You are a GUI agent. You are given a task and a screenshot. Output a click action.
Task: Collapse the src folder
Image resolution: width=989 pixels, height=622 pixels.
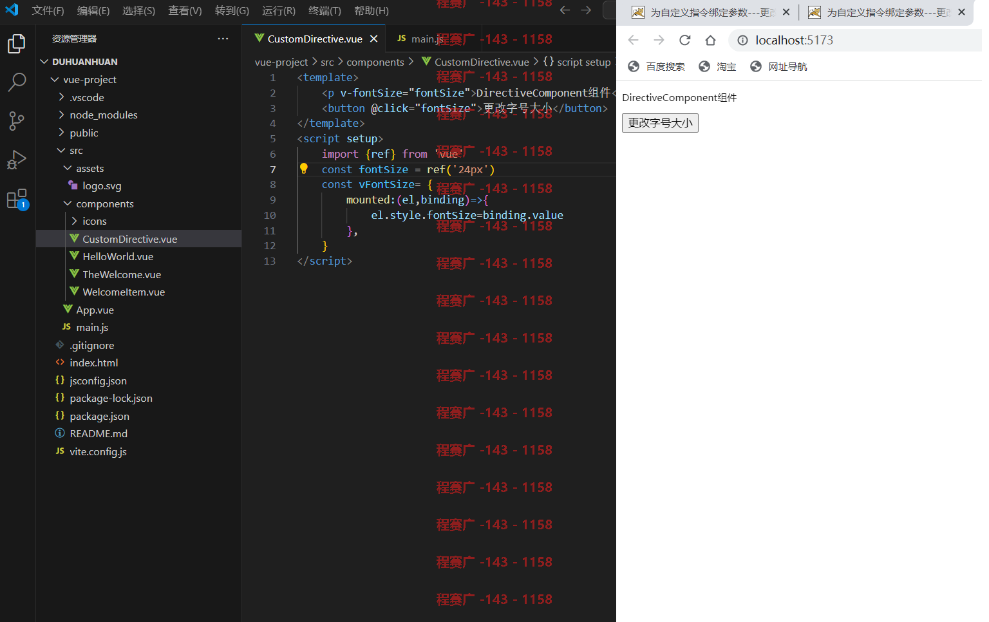[x=138, y=151]
